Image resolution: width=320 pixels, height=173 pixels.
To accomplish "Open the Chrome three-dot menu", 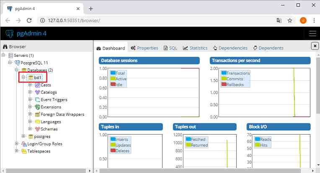I will 314,20.
